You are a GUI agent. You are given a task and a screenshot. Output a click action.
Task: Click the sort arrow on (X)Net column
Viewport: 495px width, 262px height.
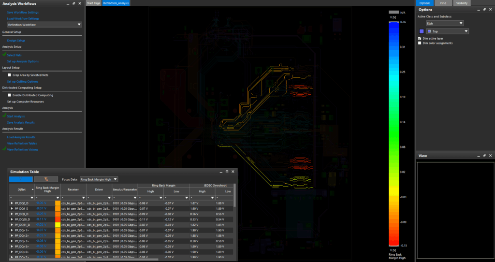click(32, 189)
